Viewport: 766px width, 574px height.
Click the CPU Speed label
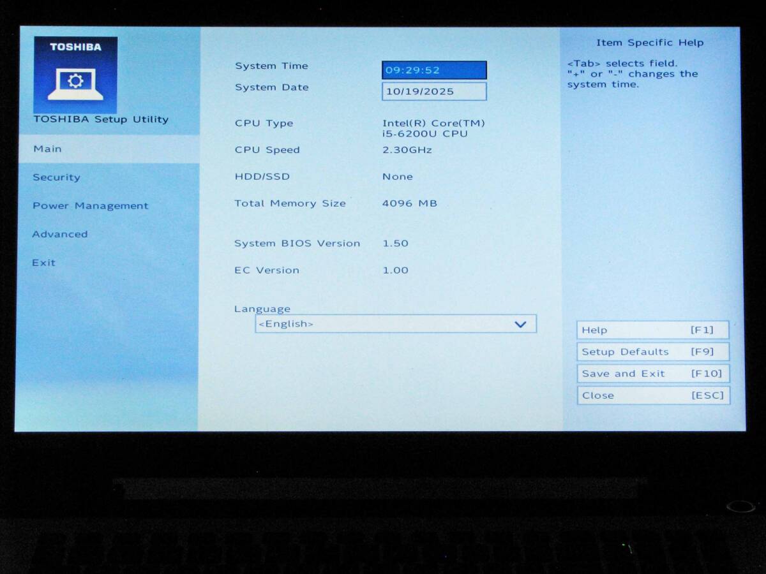[267, 150]
